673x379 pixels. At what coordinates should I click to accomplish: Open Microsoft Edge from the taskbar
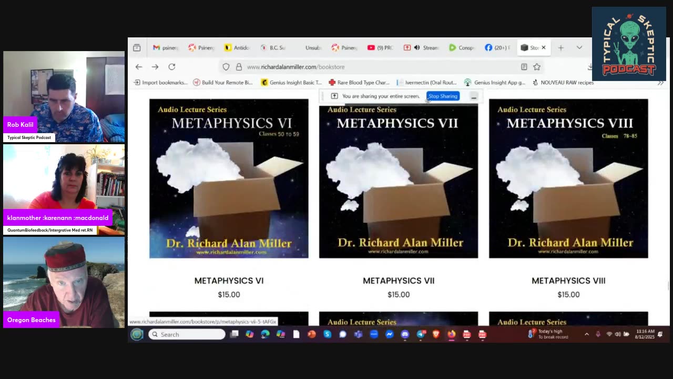[265, 334]
